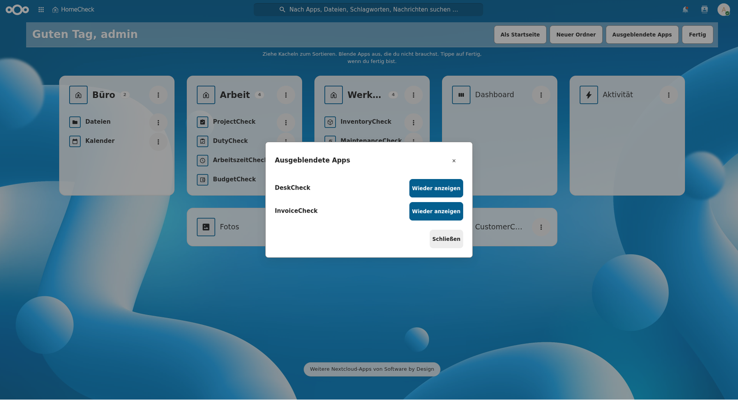738x400 pixels.
Task: Select the DeskCheck entry text
Action: click(292, 188)
